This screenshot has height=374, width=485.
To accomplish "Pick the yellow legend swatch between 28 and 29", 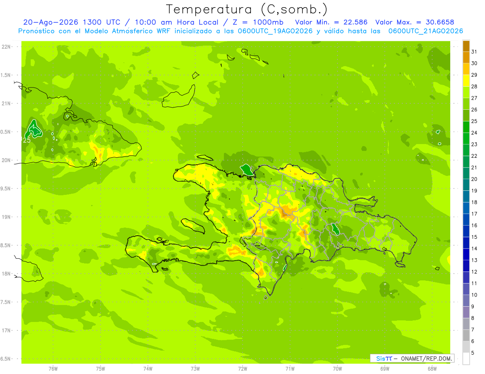I will [466, 80].
